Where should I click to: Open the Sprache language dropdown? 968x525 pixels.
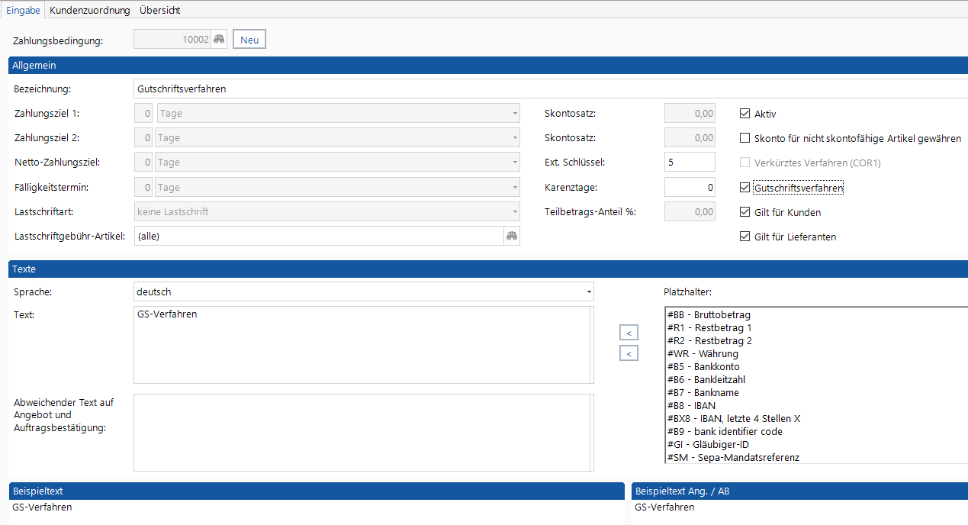pos(588,292)
